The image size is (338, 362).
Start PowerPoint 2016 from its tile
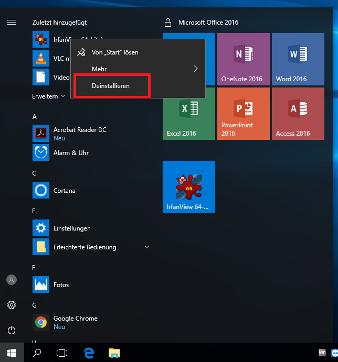click(243, 113)
